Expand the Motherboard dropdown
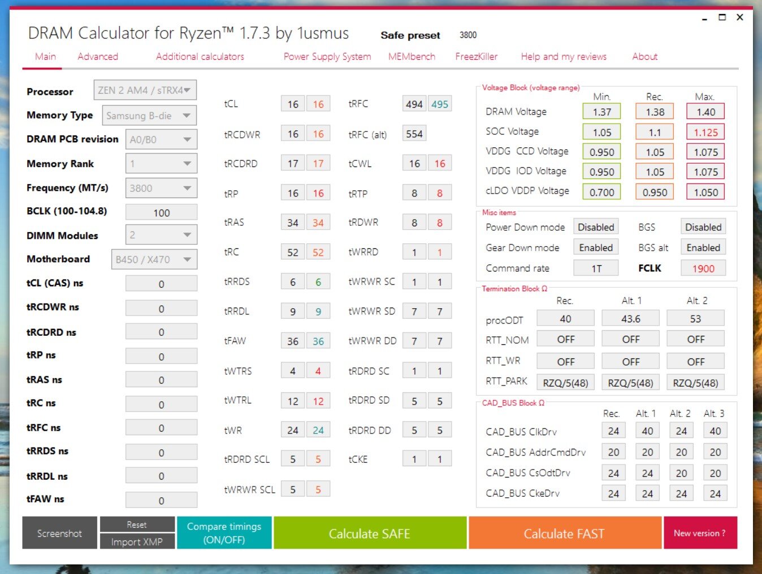 pyautogui.click(x=154, y=259)
